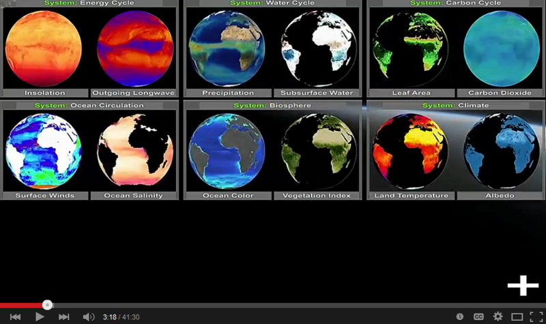The image size is (546, 324).
Task: Click the Vegetation Index label
Action: pyautogui.click(x=317, y=196)
